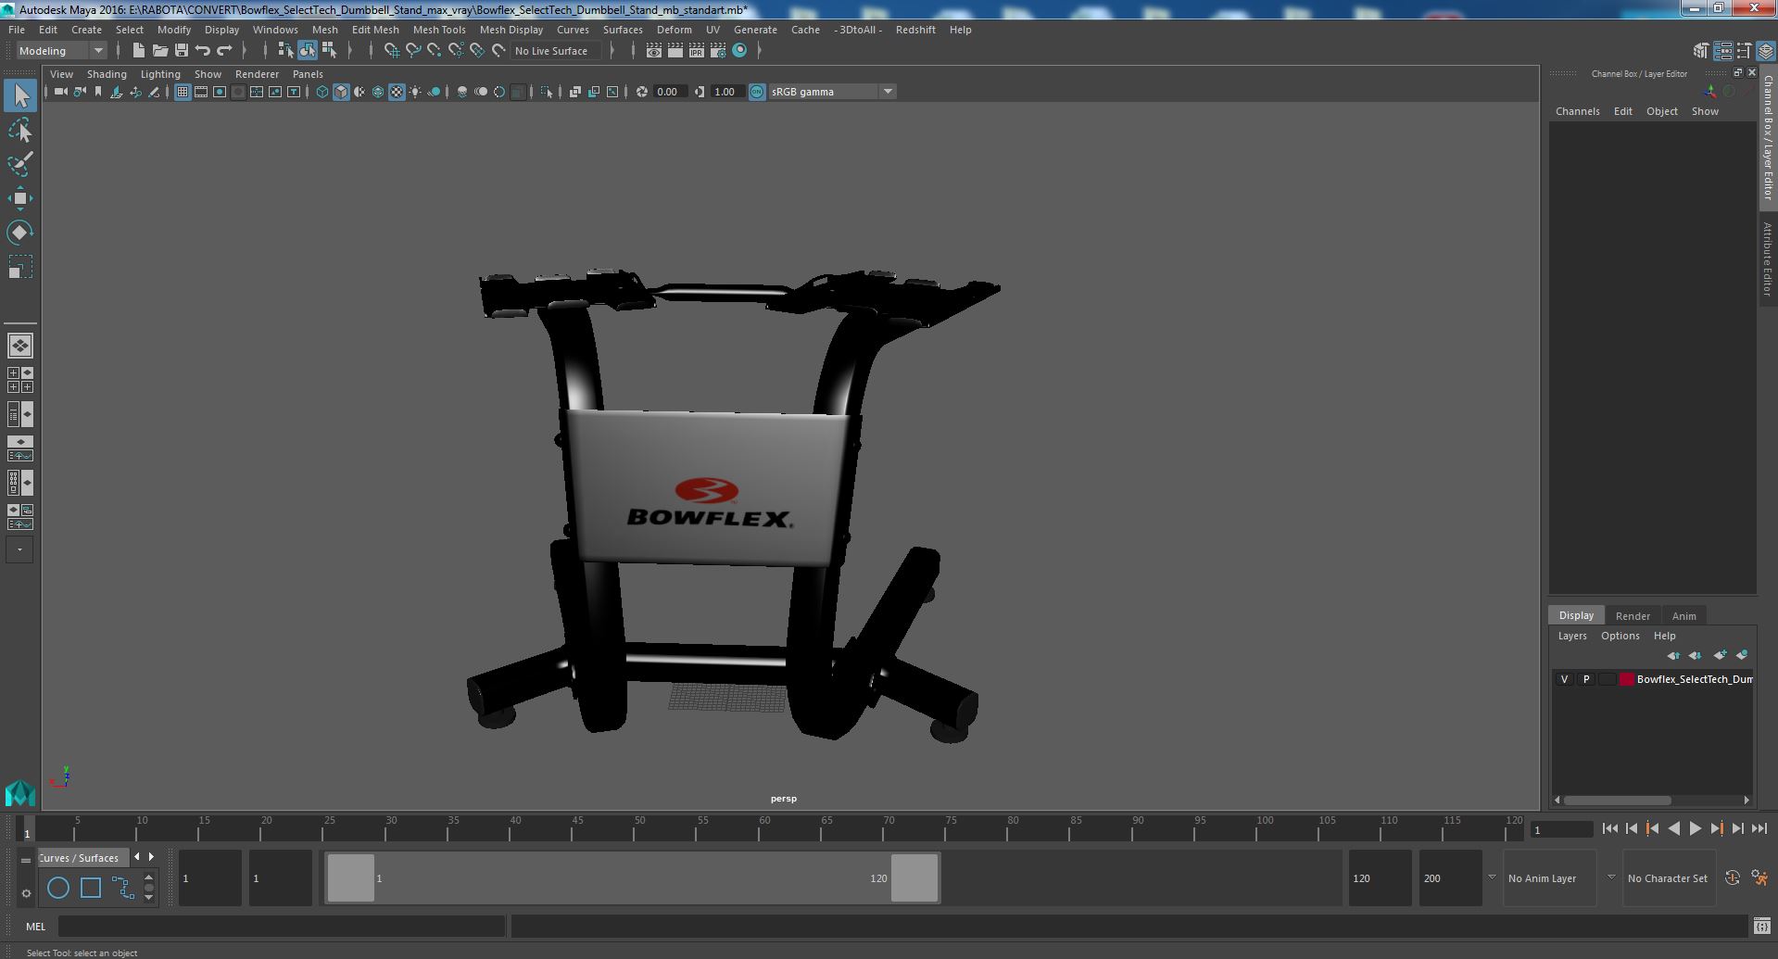Image resolution: width=1778 pixels, height=959 pixels.
Task: Pick the Paint Selection tool
Action: point(20,164)
